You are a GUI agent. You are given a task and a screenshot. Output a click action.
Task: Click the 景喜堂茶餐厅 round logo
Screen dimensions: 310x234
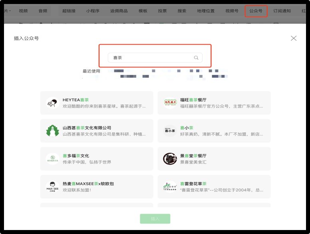170,159
